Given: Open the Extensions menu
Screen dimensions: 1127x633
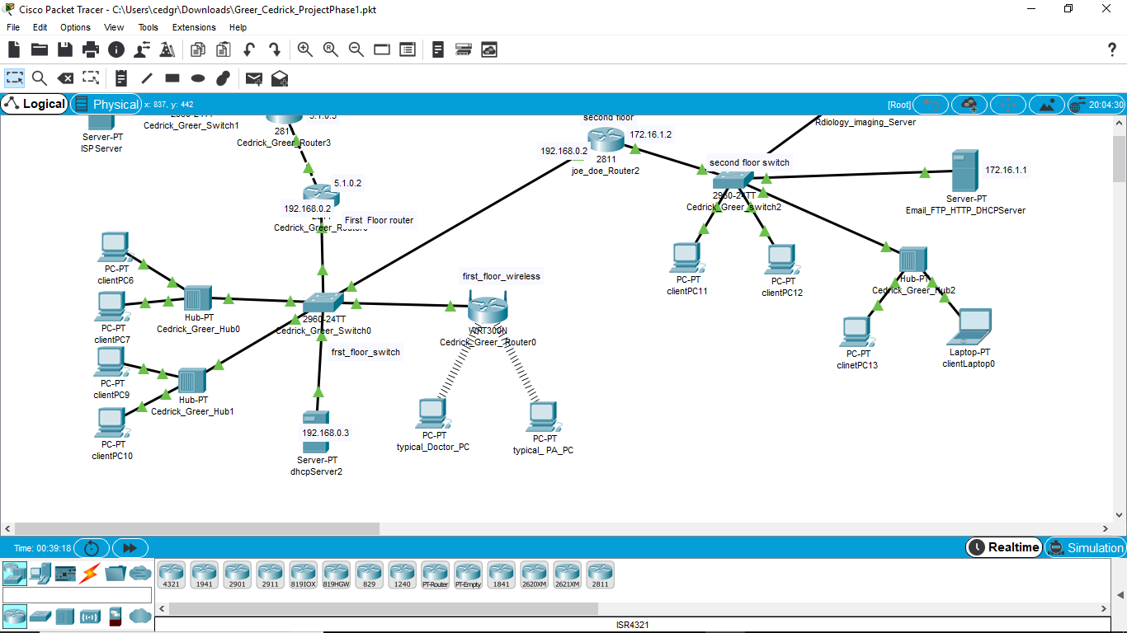Looking at the screenshot, I should click(194, 27).
